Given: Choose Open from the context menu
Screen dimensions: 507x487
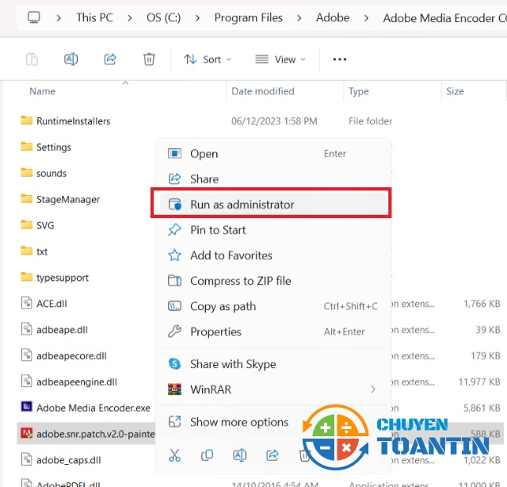Looking at the screenshot, I should (x=272, y=154).
